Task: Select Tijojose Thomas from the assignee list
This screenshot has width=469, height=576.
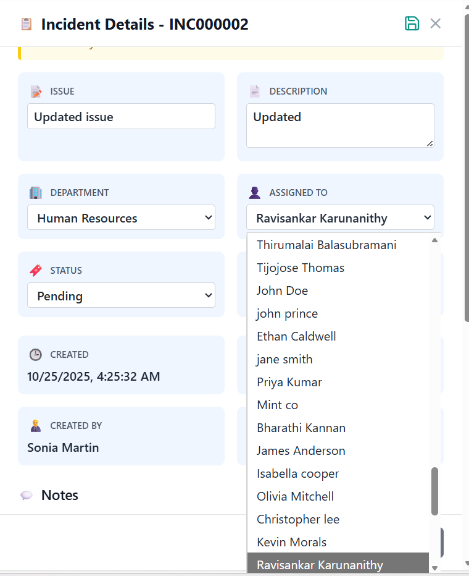Action: point(301,268)
